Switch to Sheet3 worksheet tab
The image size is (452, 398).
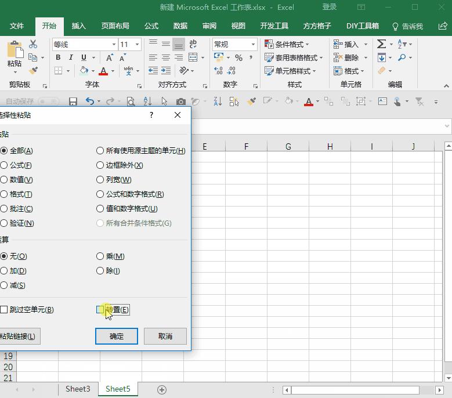pyautogui.click(x=78, y=389)
